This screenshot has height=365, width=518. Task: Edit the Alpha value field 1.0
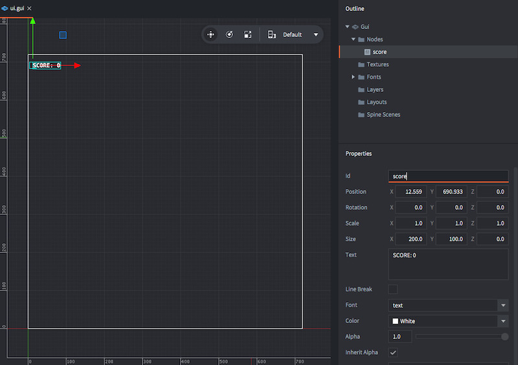point(400,337)
